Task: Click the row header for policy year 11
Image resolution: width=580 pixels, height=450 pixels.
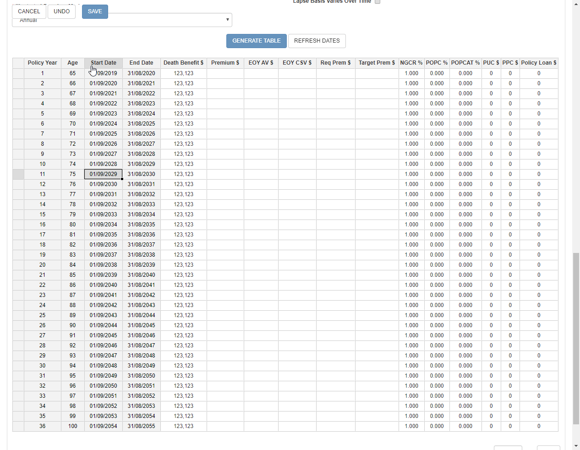Action: [x=18, y=174]
